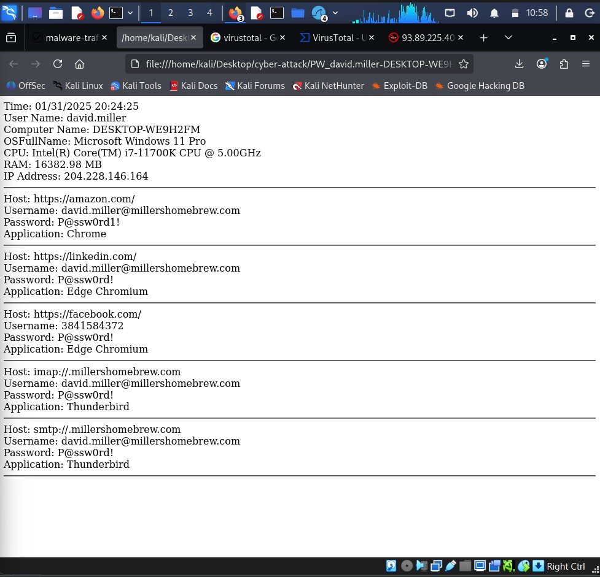Open the 10:58 clock

click(x=537, y=13)
